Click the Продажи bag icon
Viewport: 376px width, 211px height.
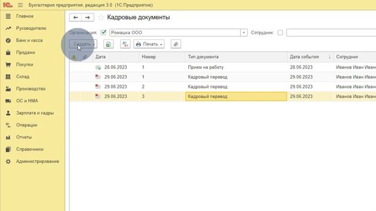tap(8, 52)
